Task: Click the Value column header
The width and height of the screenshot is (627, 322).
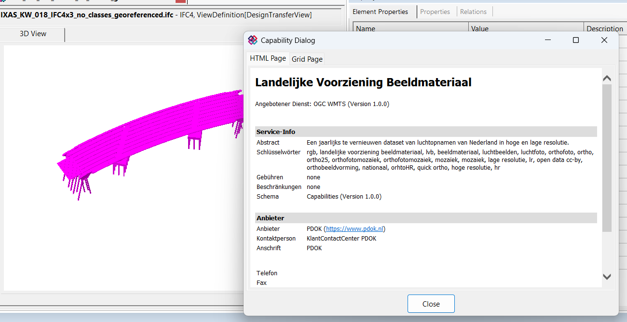Action: point(526,28)
